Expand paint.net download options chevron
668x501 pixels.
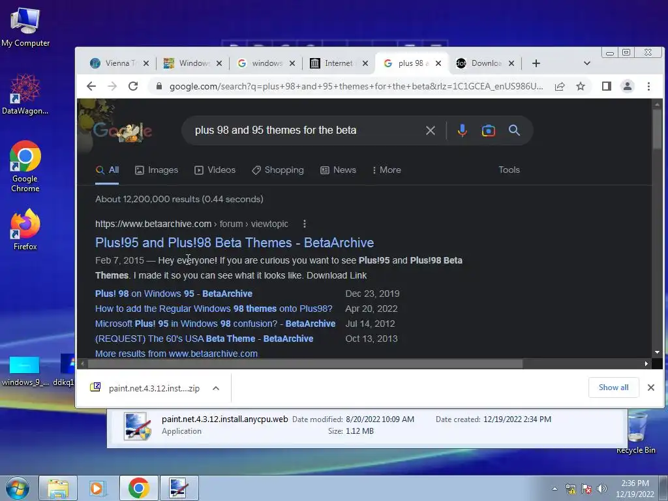(216, 388)
